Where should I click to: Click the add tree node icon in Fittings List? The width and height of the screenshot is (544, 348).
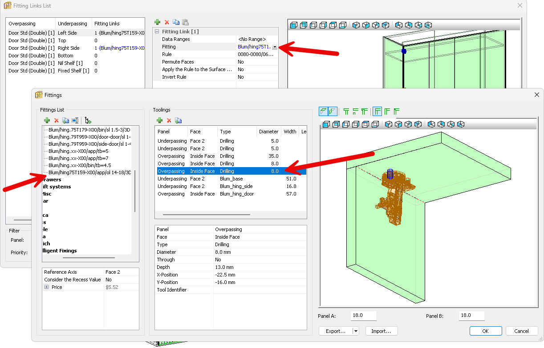88,120
